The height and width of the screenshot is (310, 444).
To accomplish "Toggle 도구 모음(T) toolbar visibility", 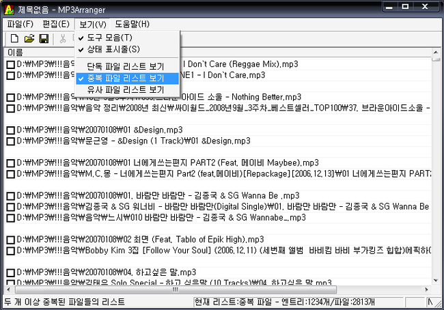I will coord(128,38).
